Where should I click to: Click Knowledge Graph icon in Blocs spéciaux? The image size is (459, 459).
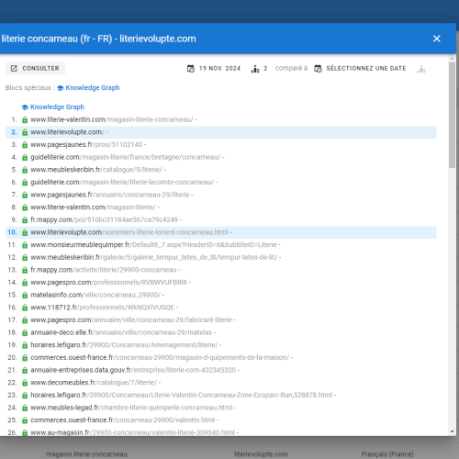61,88
